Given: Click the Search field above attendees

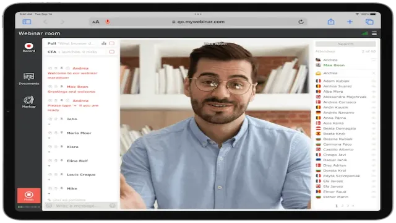Looking at the screenshot, I should click(345, 44).
